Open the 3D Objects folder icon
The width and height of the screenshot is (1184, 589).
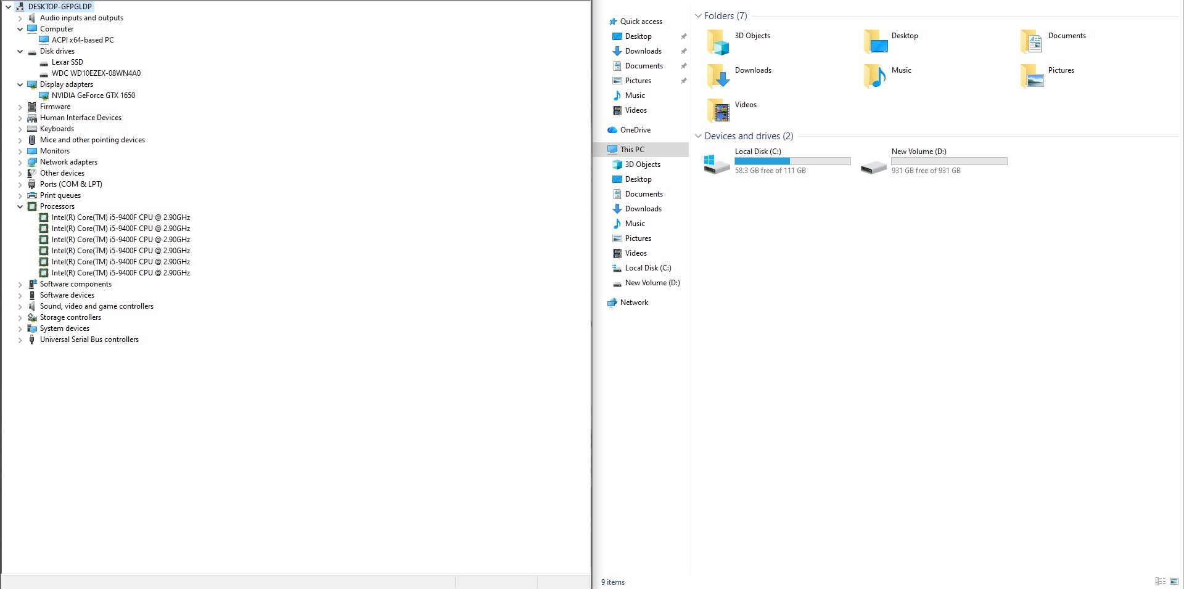tap(718, 42)
